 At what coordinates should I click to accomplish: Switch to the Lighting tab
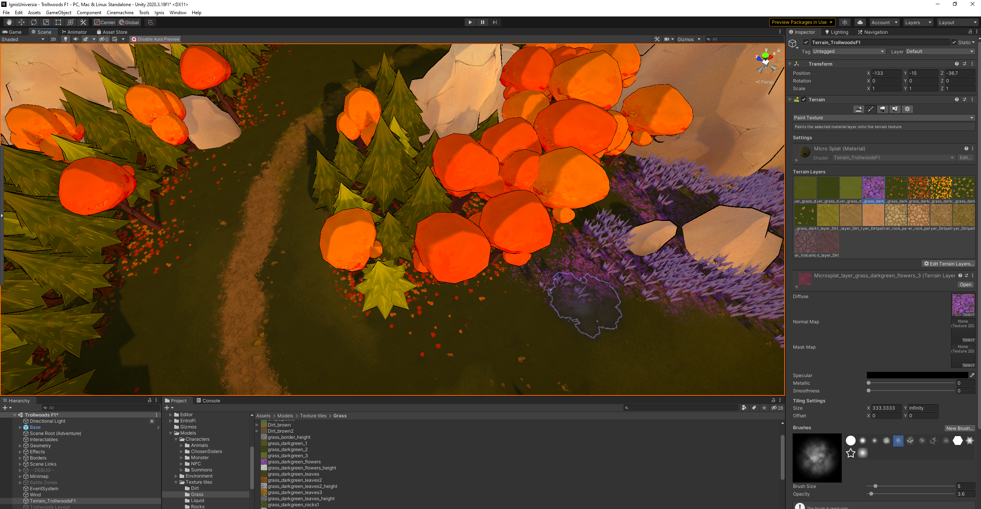click(836, 32)
